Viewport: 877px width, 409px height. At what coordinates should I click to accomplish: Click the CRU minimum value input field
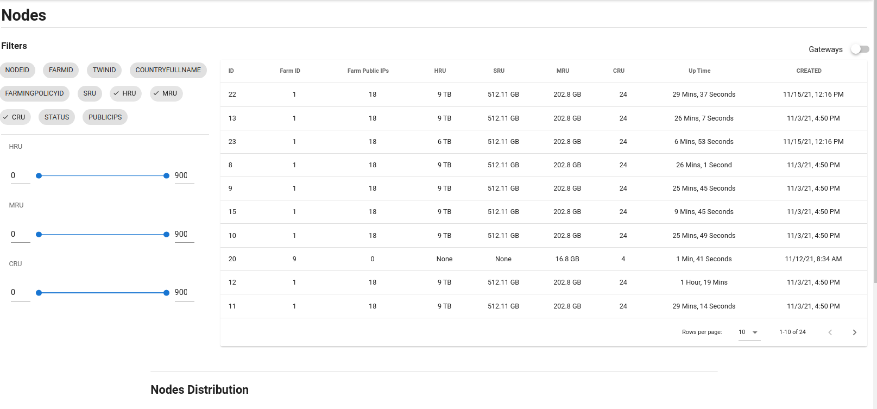tap(20, 293)
